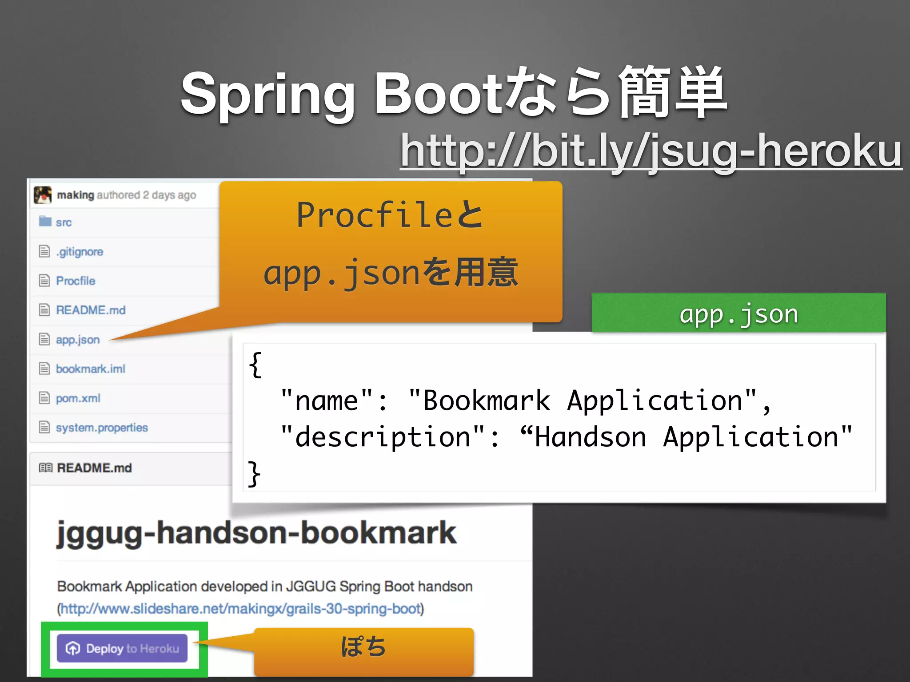Click the src folder icon

[x=45, y=221]
